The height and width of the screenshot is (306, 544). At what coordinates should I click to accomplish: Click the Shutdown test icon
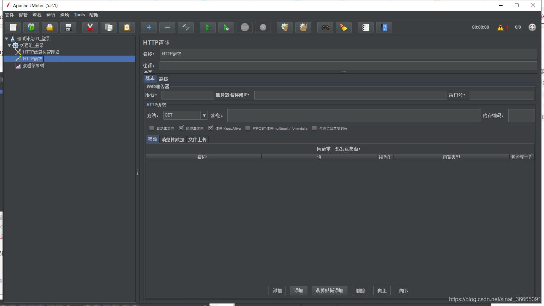click(263, 27)
